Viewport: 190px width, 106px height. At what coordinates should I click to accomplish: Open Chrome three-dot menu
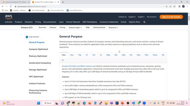coord(187,6)
